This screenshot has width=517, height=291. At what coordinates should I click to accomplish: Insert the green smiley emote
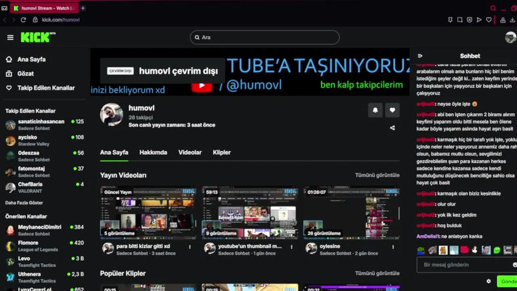[497, 250]
